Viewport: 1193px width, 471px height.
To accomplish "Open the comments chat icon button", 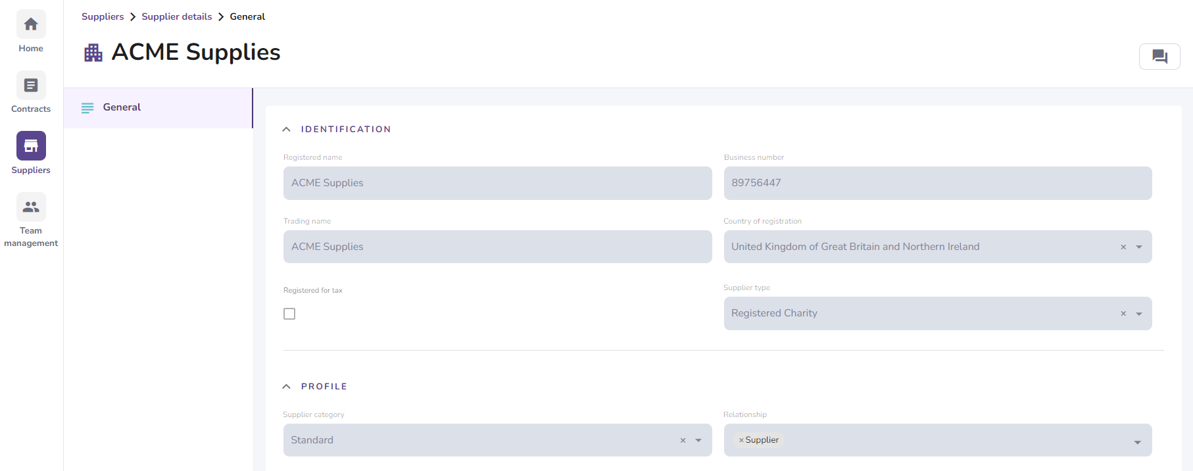I will click(x=1159, y=57).
